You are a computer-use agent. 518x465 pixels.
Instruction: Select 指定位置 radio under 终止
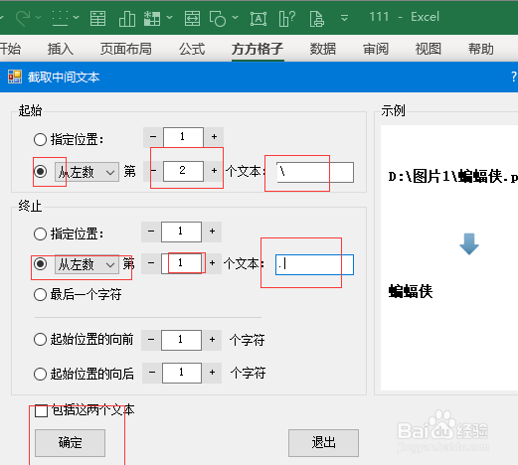40,233
